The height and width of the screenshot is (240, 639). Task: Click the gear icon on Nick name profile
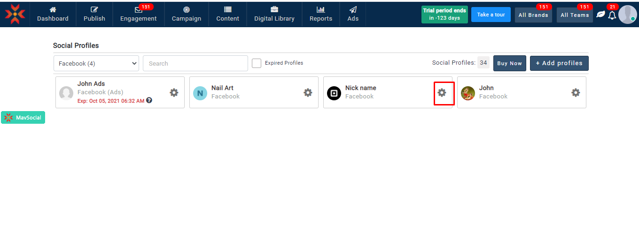tap(442, 93)
